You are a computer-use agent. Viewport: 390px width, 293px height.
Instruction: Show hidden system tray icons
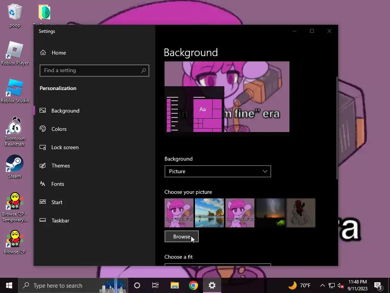[322, 285]
